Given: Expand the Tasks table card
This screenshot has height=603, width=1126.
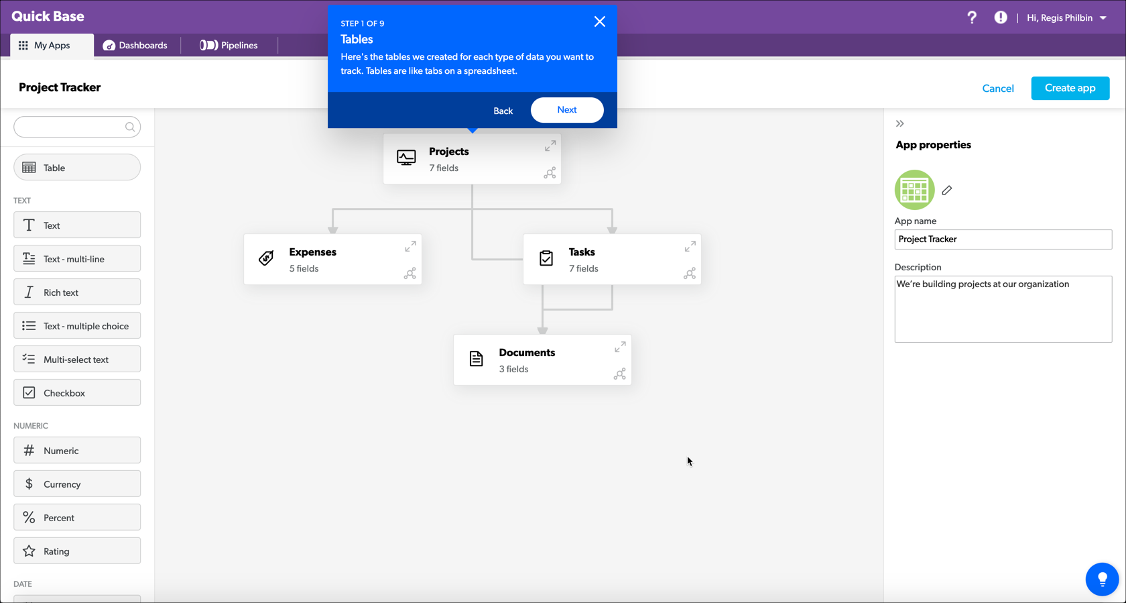Looking at the screenshot, I should coord(690,246).
